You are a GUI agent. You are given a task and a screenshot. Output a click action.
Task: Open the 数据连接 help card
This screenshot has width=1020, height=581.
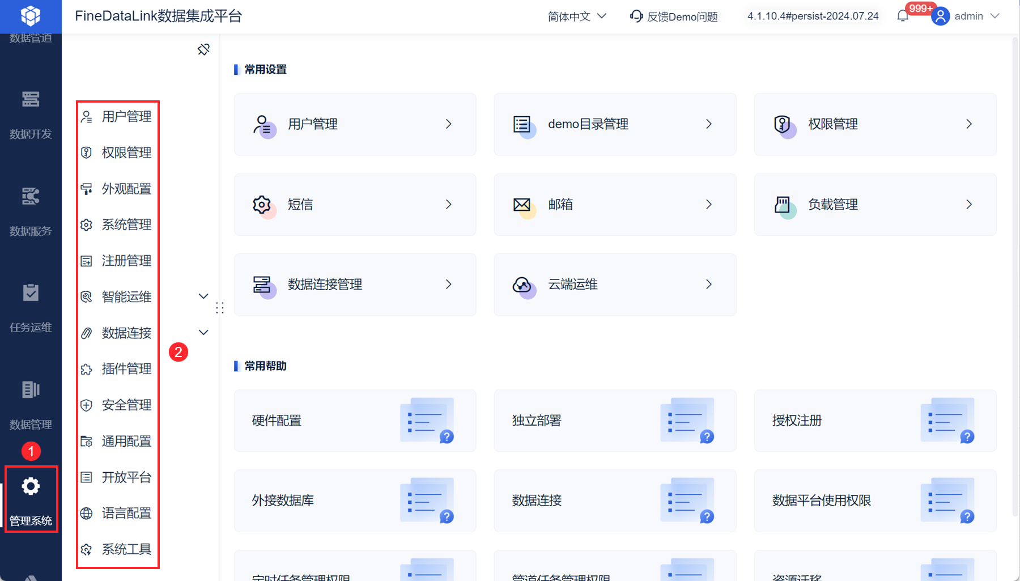pos(615,501)
